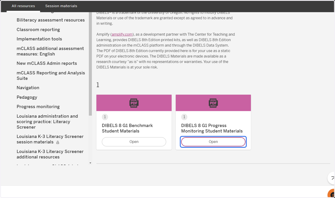Open the Session materials tab
This screenshot has height=198, width=335.
pyautogui.click(x=61, y=6)
